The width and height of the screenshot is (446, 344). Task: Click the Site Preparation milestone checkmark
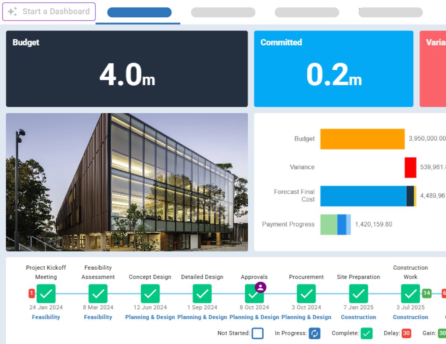click(358, 293)
